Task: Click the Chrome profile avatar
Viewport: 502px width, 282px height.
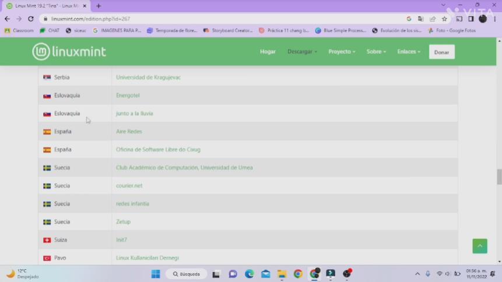Action: [x=483, y=19]
